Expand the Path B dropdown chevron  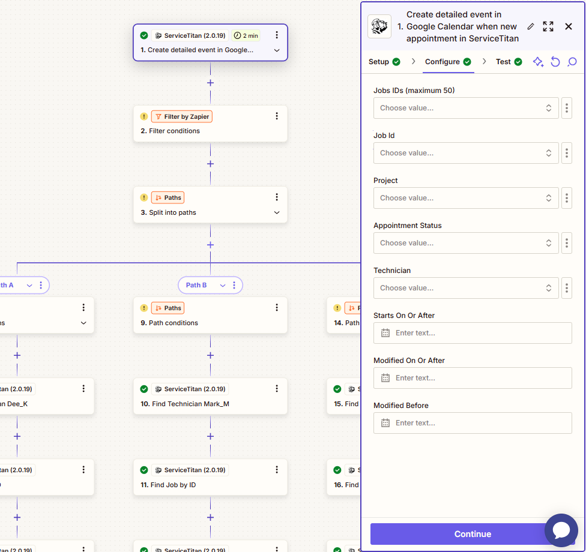click(223, 286)
